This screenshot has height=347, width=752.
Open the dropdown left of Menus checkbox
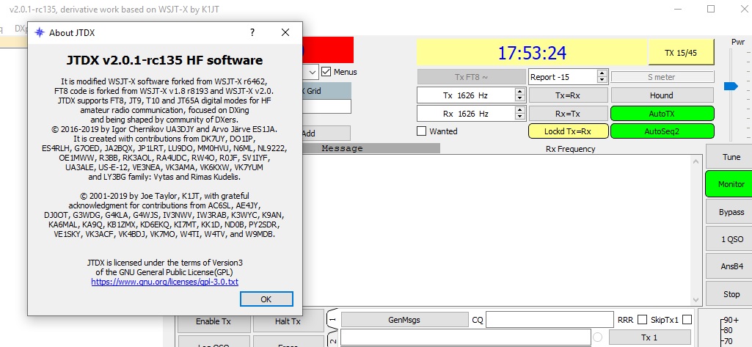pyautogui.click(x=313, y=73)
